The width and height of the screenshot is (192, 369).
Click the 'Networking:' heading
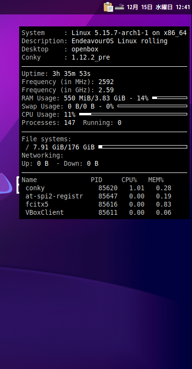(43, 155)
